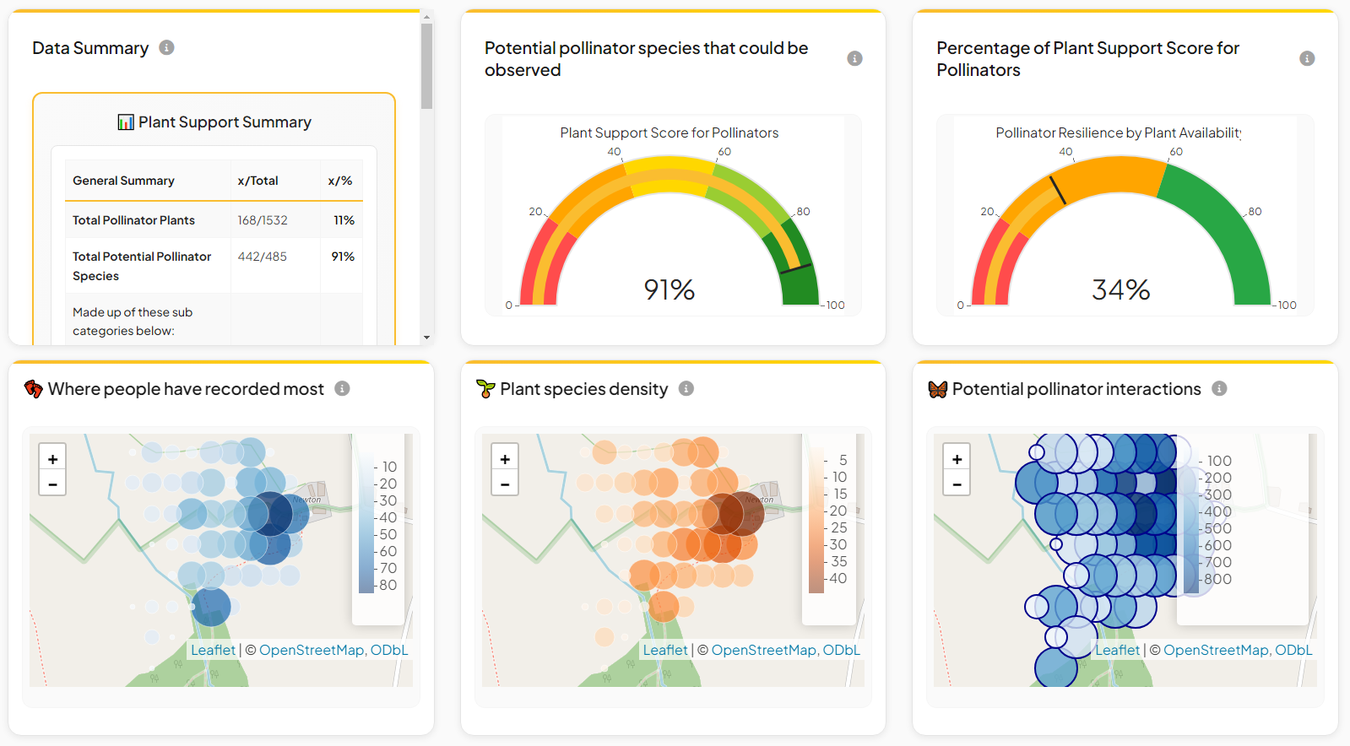The image size is (1350, 746).
Task: Click the chart icon next to Plant Support Summary
Action: (126, 122)
